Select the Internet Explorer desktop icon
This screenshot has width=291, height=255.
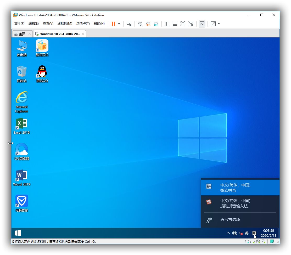22,102
